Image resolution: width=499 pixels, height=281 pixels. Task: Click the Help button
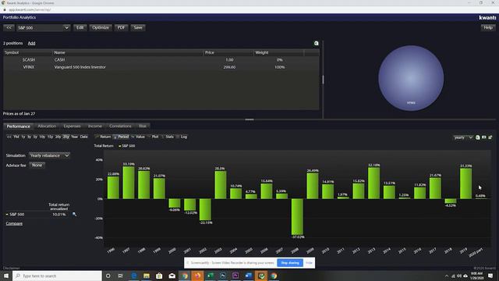pyautogui.click(x=488, y=28)
